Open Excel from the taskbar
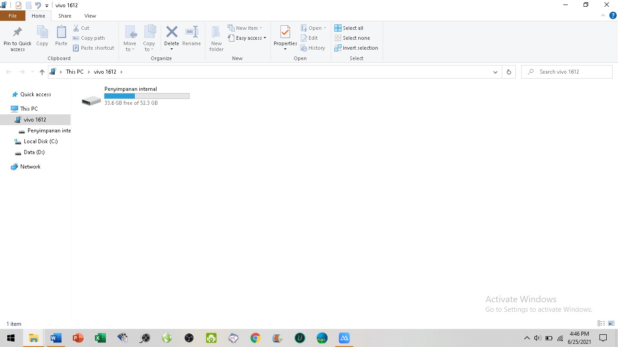Viewport: 618px width, 347px height. [100, 338]
